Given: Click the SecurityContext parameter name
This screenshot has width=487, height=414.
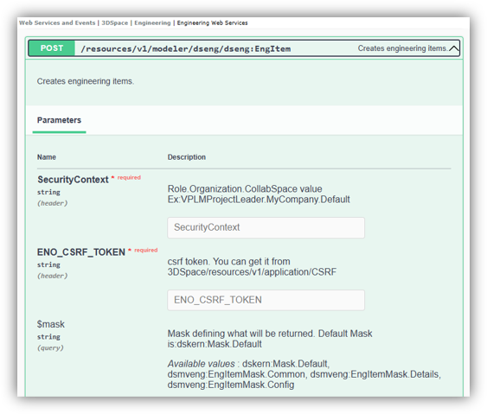Looking at the screenshot, I should pos(73,180).
